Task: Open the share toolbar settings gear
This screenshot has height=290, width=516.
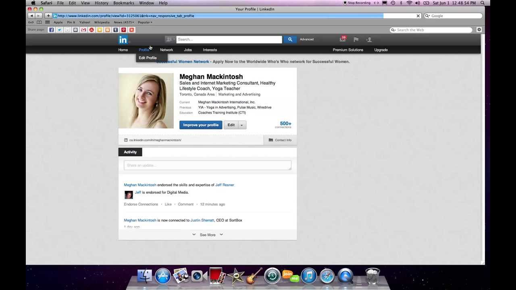Action: 479,30
